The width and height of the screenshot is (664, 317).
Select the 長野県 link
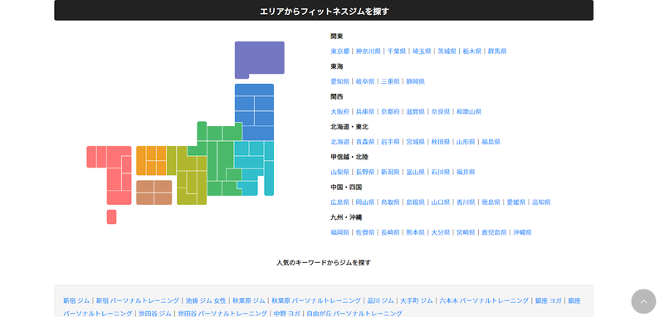(x=365, y=173)
